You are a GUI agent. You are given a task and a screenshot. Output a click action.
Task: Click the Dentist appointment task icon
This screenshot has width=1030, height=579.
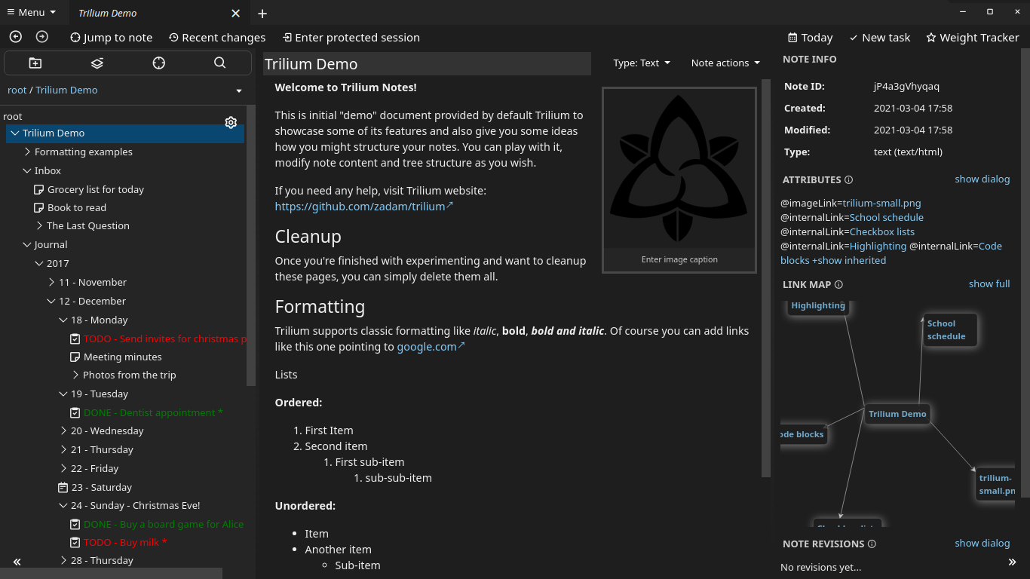[75, 412]
